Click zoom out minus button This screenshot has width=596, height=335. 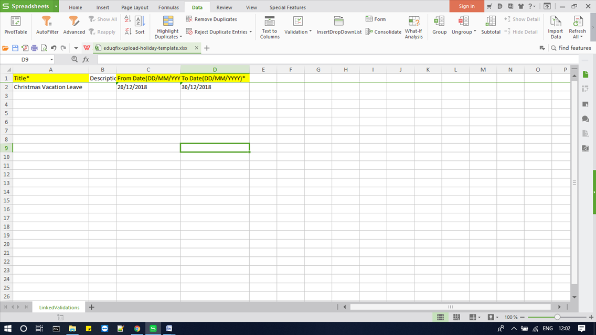[522, 317]
